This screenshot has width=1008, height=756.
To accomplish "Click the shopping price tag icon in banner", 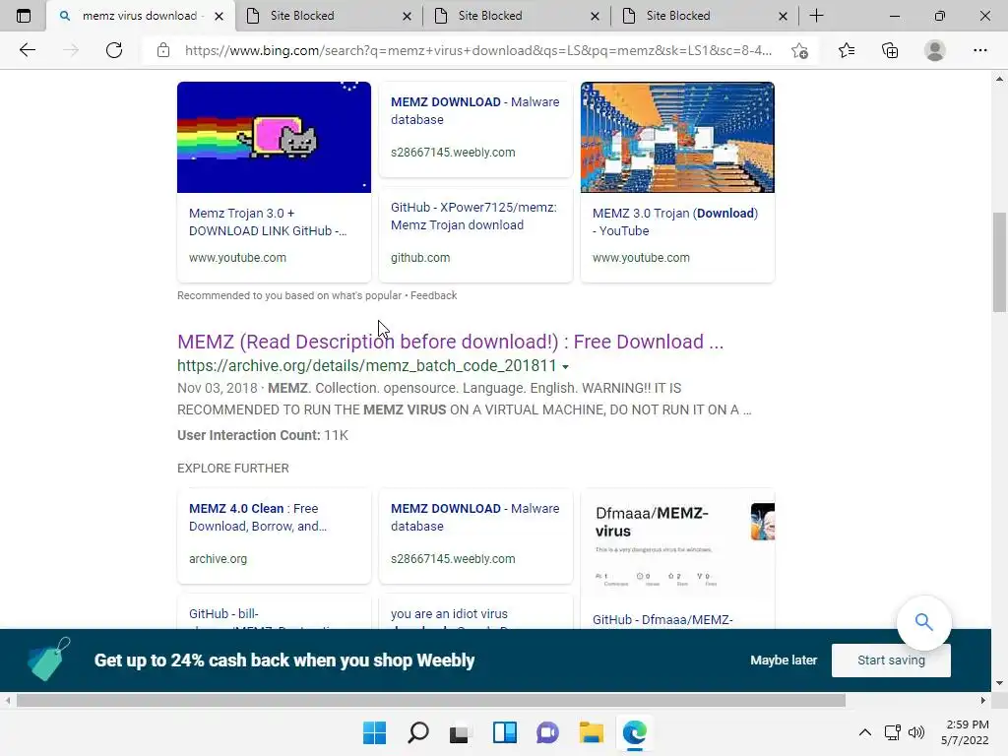I will pyautogui.click(x=48, y=659).
